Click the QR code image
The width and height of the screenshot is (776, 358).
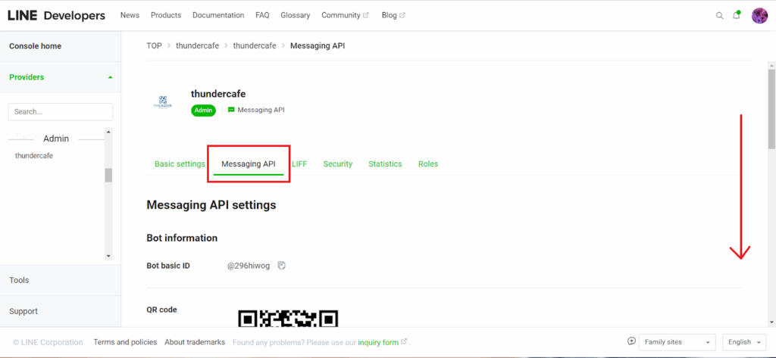(288, 318)
